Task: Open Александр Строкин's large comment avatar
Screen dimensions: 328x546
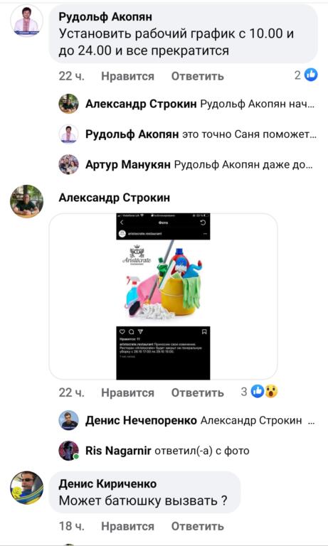Action: click(x=26, y=201)
